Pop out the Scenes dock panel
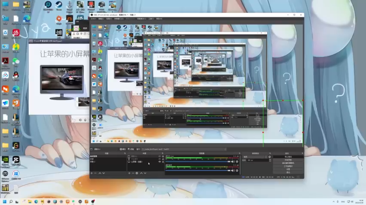 coord(125,153)
